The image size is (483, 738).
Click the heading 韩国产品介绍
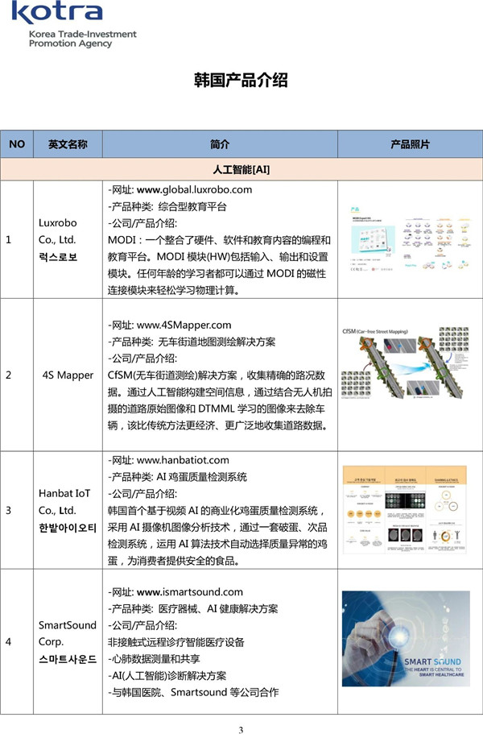pyautogui.click(x=241, y=80)
